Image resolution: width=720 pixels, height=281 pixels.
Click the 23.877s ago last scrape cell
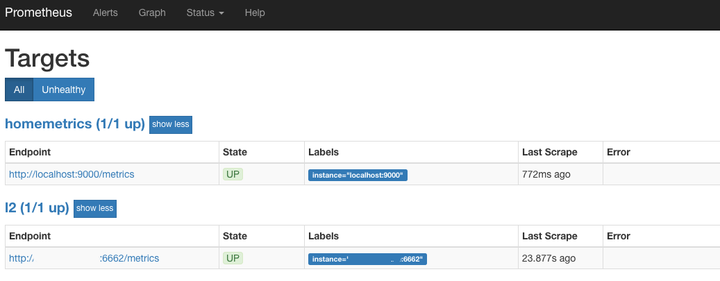549,258
